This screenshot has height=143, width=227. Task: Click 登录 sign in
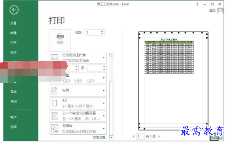(213, 11)
